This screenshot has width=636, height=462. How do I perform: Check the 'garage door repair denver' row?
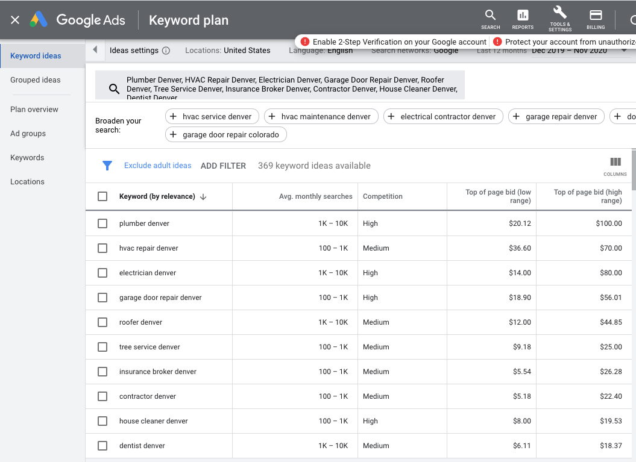coord(102,298)
